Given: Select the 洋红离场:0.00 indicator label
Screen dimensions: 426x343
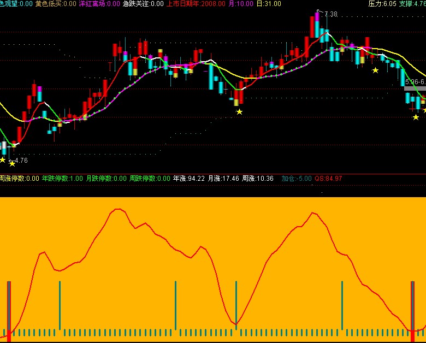Looking at the screenshot, I should pos(99,4).
